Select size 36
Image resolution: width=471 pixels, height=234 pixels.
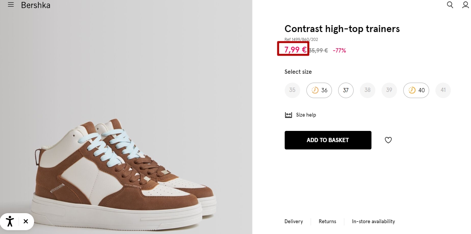[319, 90]
